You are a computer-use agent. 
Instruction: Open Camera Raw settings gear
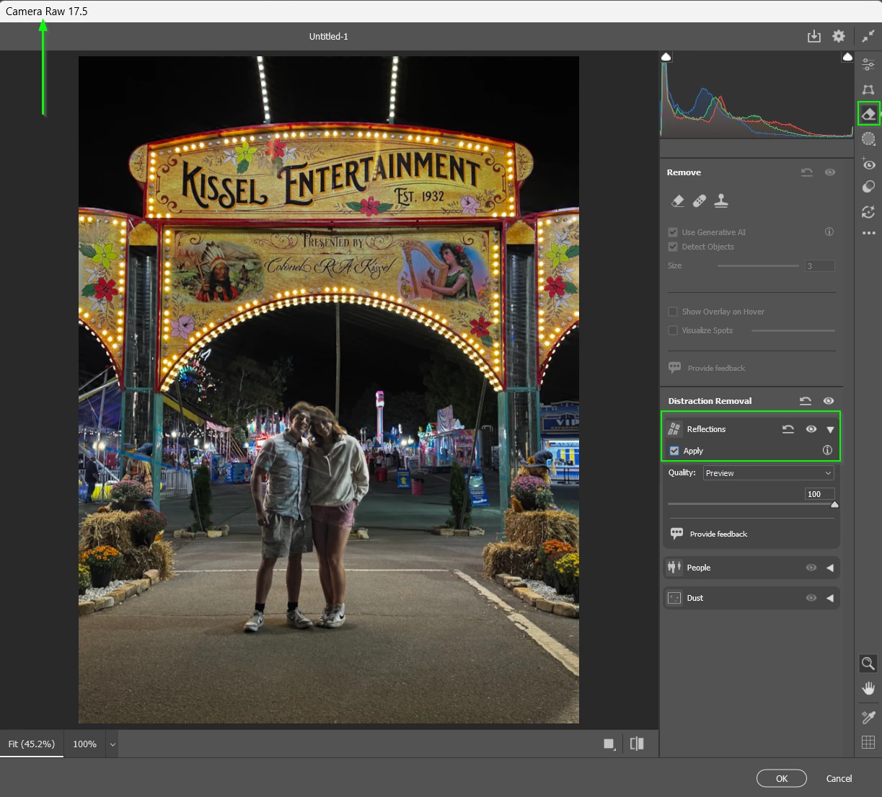tap(838, 36)
